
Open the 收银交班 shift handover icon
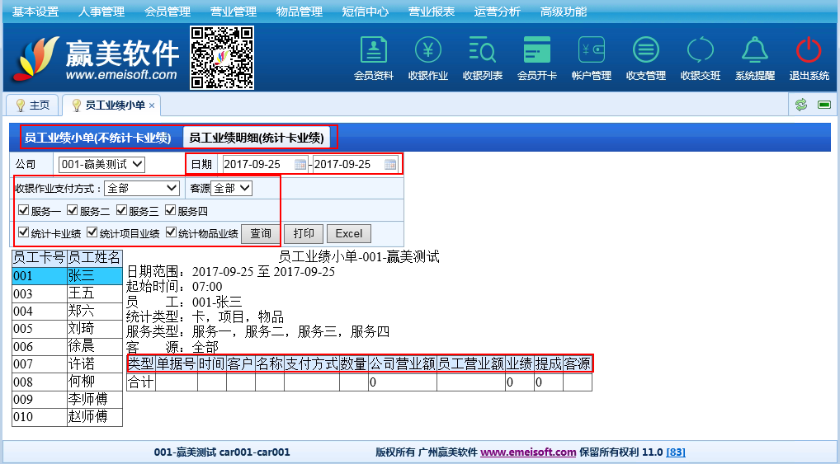pos(700,51)
